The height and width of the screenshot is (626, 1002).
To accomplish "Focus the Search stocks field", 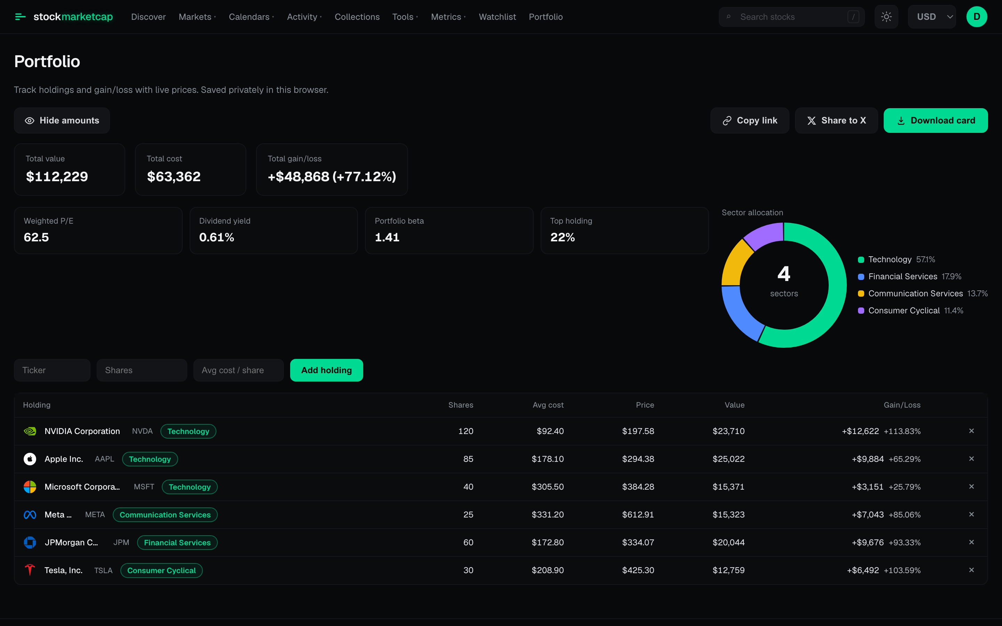I will pos(792,17).
